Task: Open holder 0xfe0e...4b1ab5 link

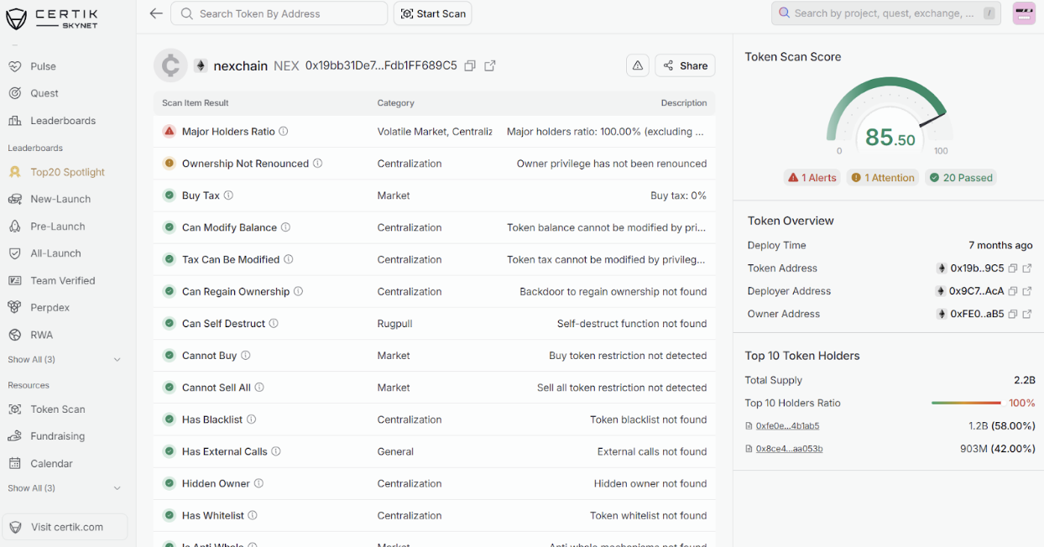Action: click(x=786, y=426)
